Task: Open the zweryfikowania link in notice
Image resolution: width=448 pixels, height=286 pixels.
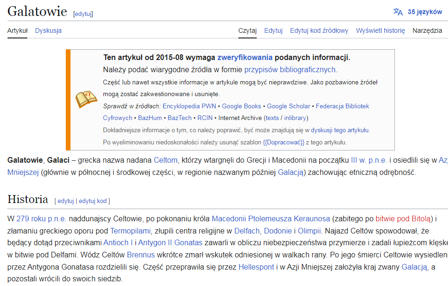Action: point(244,58)
